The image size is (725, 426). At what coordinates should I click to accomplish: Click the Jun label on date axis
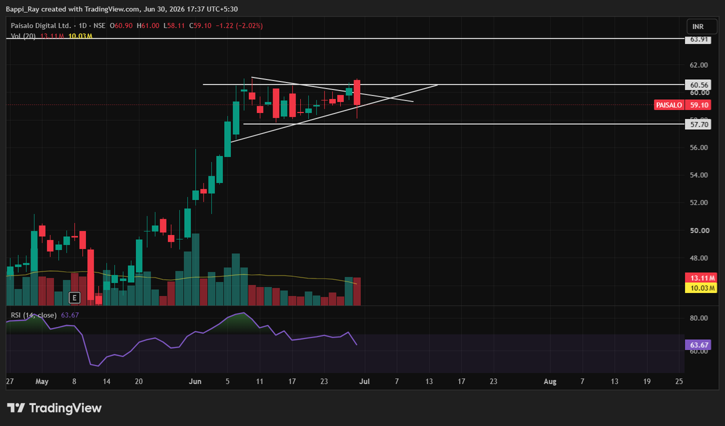click(x=195, y=381)
